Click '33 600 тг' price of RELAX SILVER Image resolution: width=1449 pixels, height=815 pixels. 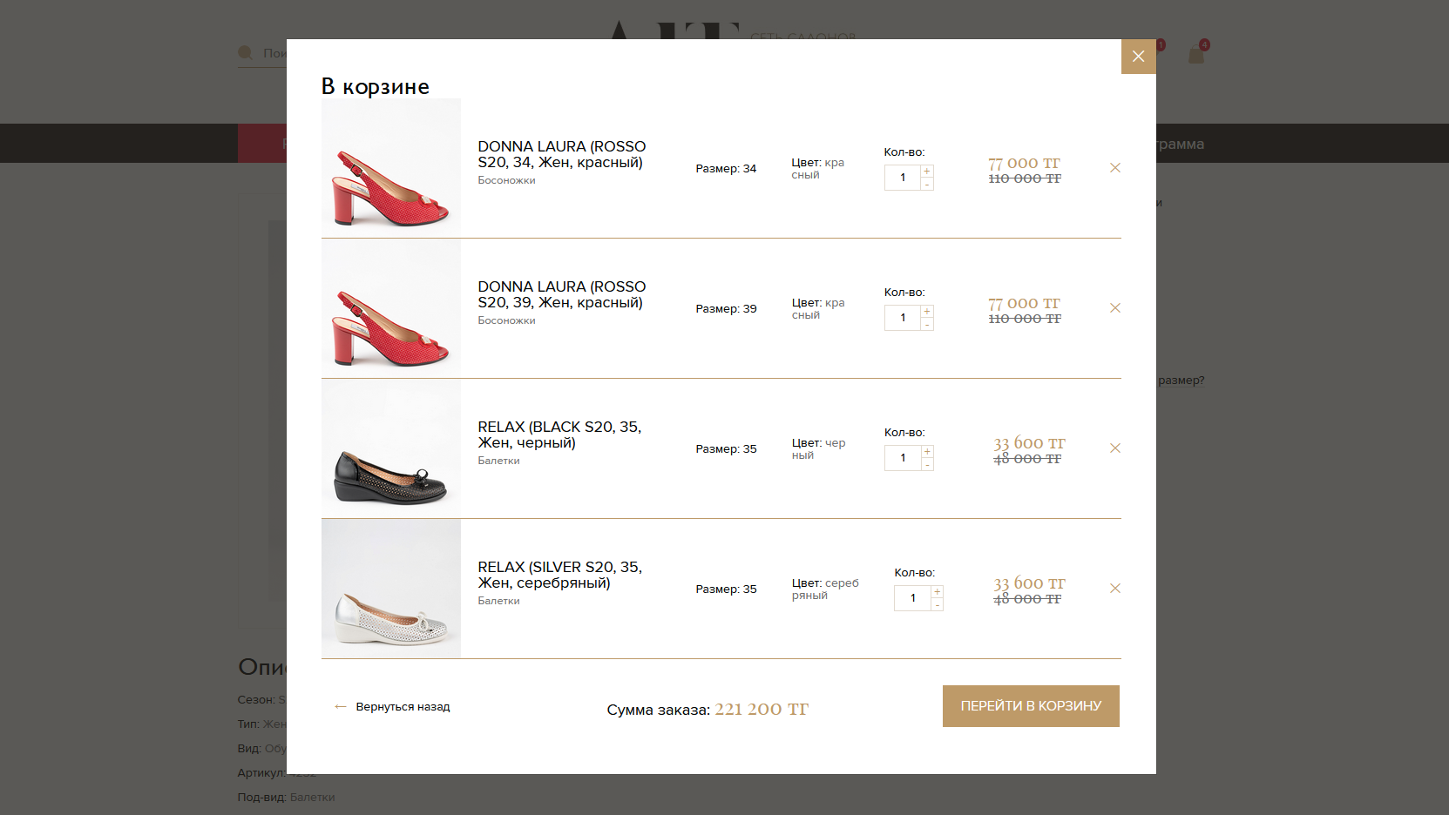(x=1029, y=583)
